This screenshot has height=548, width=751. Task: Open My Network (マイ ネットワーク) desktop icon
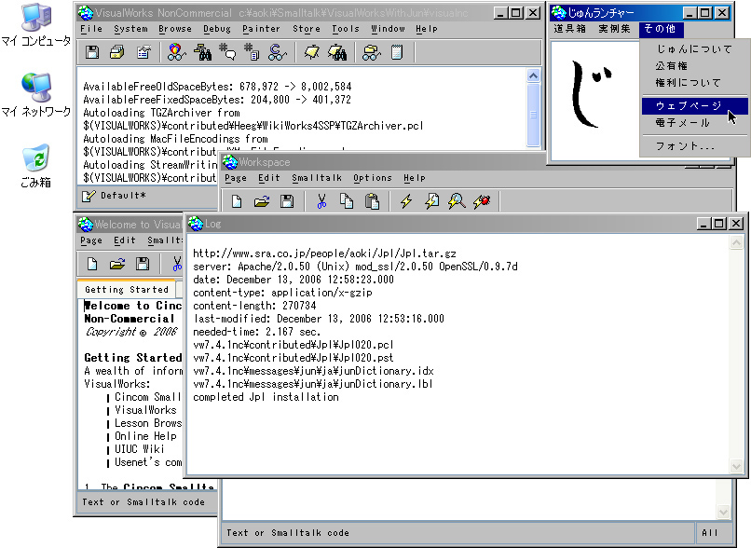coord(36,95)
